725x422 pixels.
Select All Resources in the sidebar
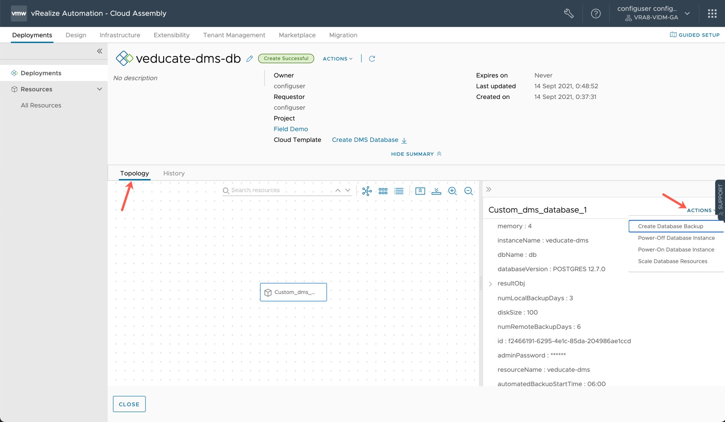click(x=41, y=105)
